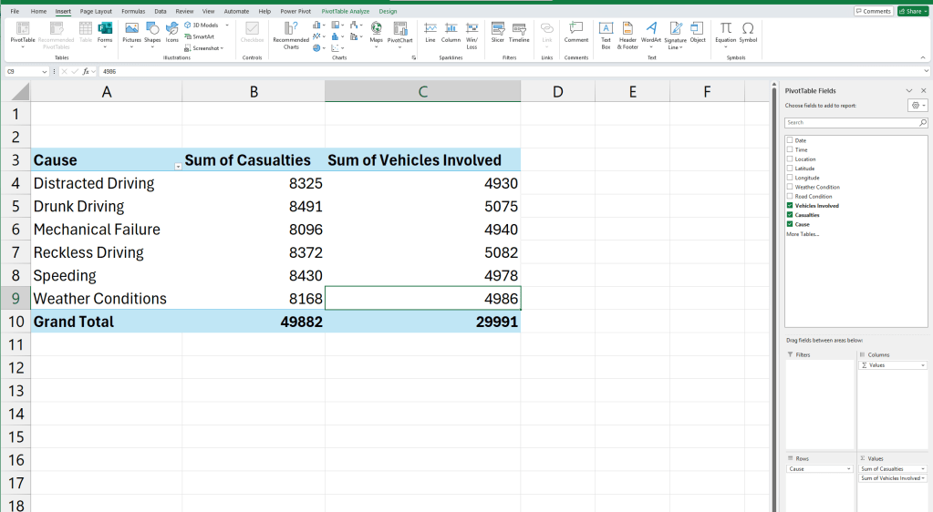Open the Formulas ribbon tab
Screen dimensions: 933x512
click(x=133, y=11)
